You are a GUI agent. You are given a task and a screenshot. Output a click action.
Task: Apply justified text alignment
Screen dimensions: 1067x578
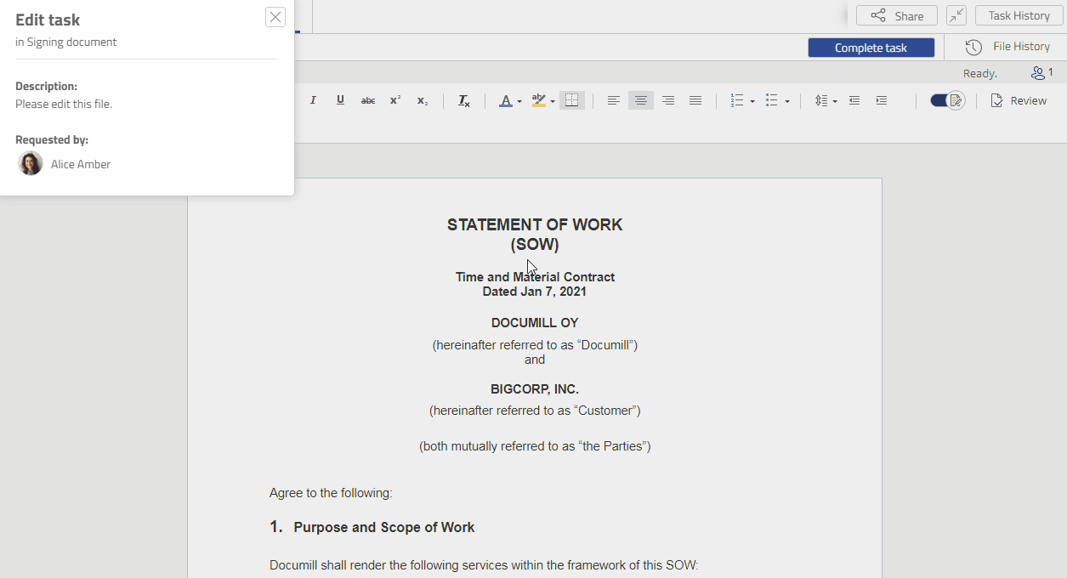pyautogui.click(x=695, y=100)
